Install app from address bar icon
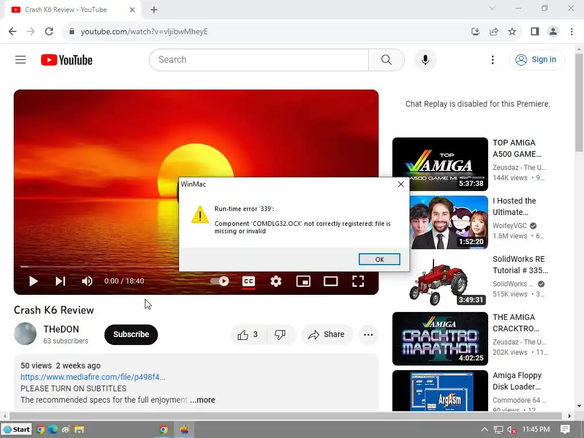This screenshot has height=438, width=584. click(475, 31)
